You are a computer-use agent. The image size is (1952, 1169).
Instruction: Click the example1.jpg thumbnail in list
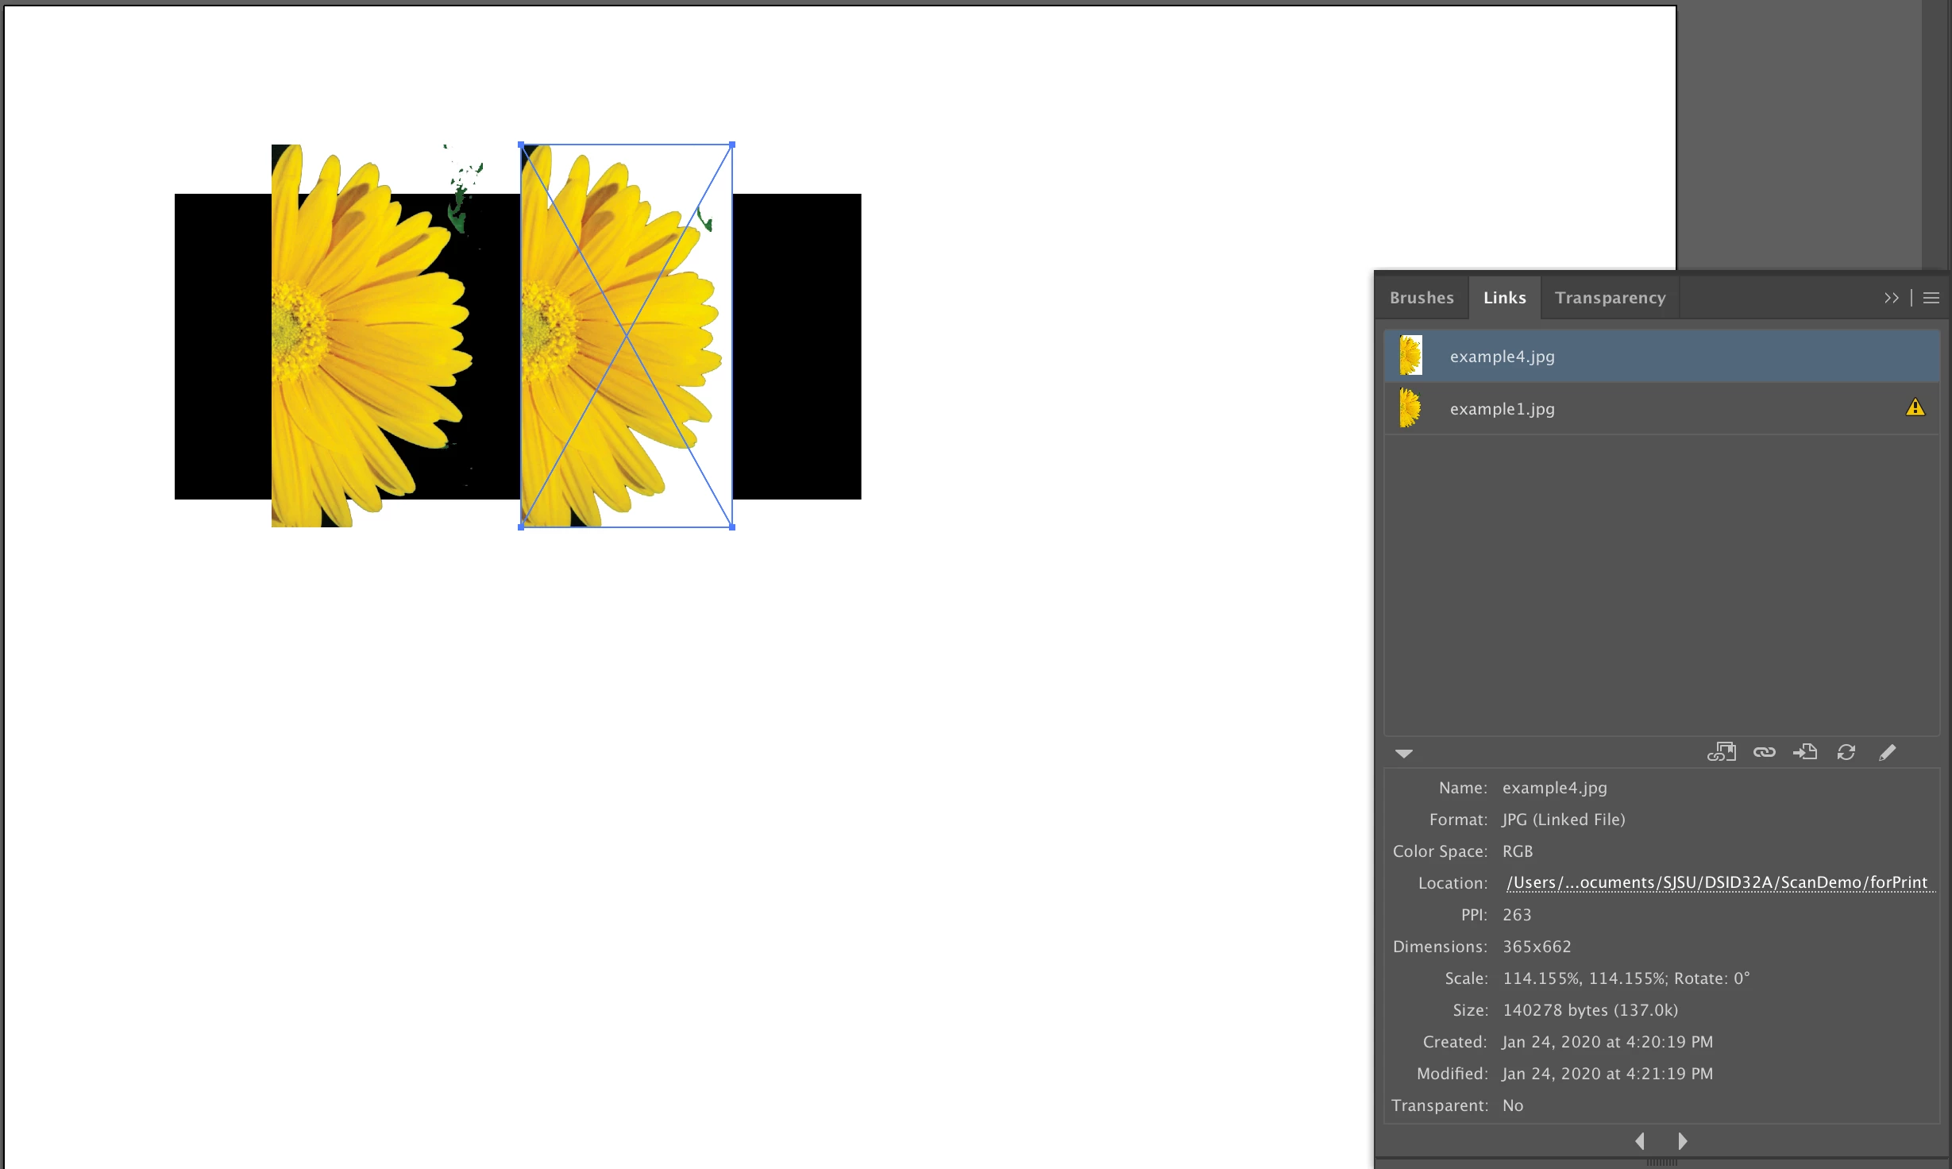click(1410, 408)
